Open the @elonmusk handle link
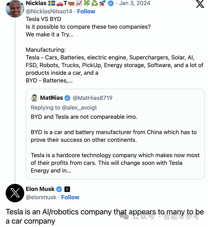208x227 pixels. pos(42,197)
